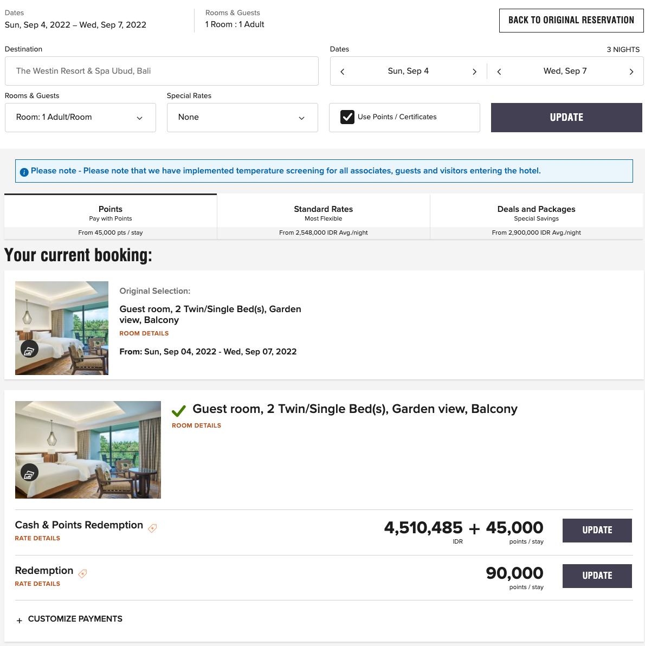Click Update button for 90,000 points Redemption

tap(597, 576)
